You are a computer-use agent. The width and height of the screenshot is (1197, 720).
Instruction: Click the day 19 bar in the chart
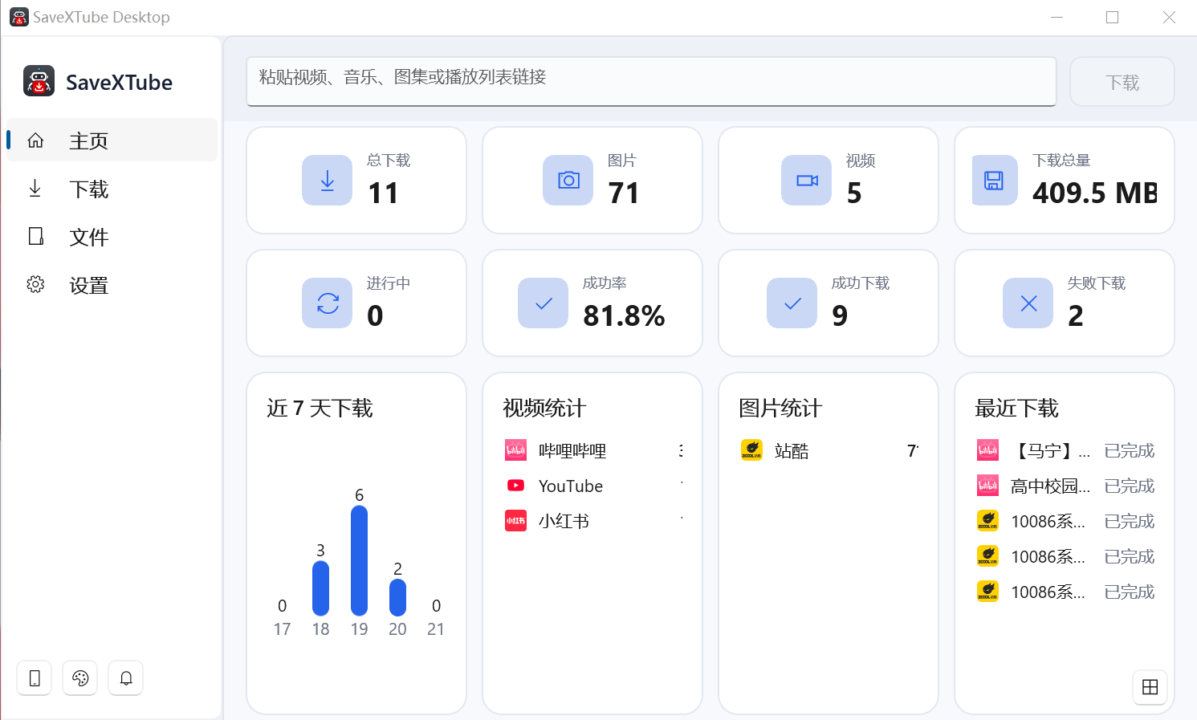pos(359,560)
